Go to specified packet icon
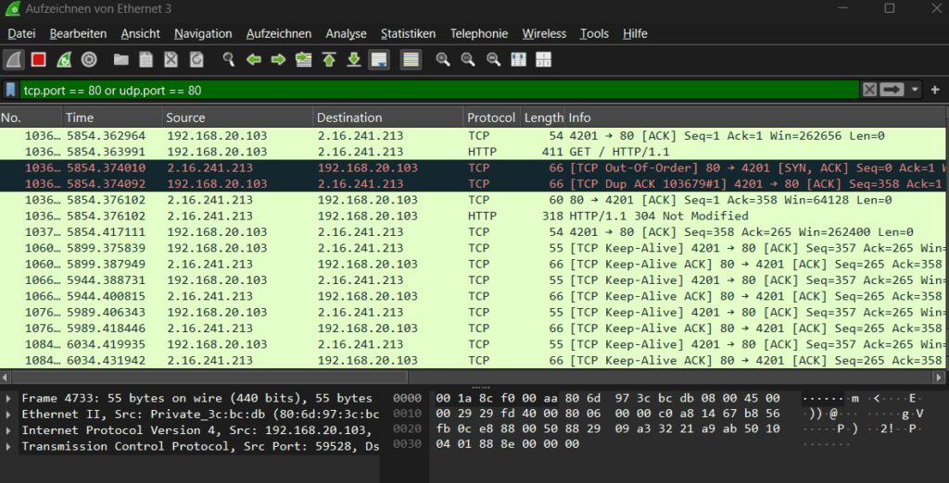The height and width of the screenshot is (483, 949). [303, 60]
